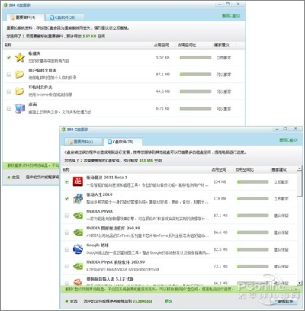Click the 82.5 MB size value
The image size is (305, 311).
[x=220, y=249]
